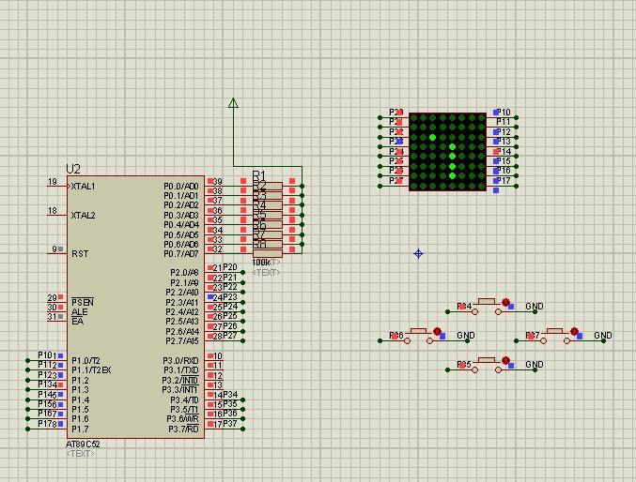Screen dimensions: 636x482
Task: Select pin number 18 beside XTAL2
Action: tap(53, 211)
